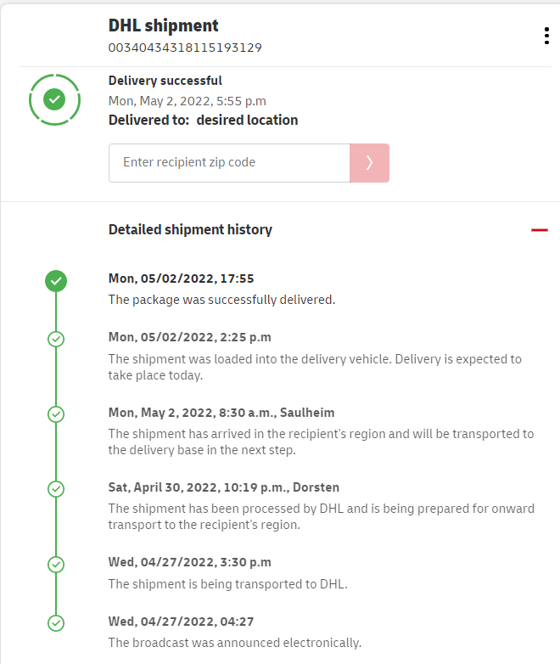Click the 04:27 electronic announcement checkmark

tap(56, 623)
